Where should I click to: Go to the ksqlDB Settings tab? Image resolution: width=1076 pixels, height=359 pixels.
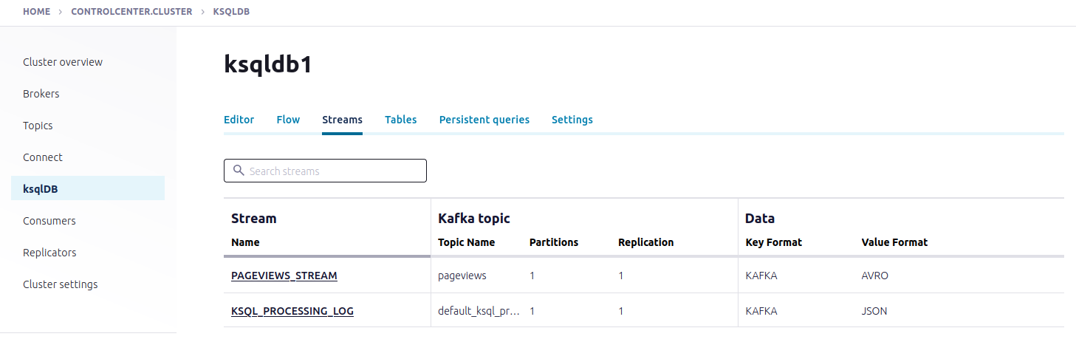coord(572,120)
